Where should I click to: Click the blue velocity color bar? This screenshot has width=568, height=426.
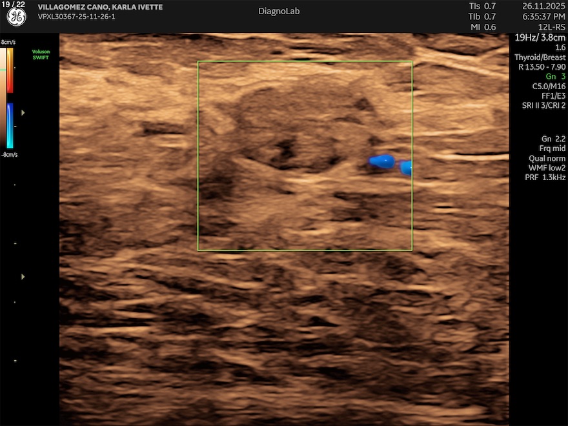[10, 126]
